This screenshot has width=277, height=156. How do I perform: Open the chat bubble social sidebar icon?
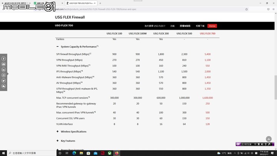[x=3, y=86]
